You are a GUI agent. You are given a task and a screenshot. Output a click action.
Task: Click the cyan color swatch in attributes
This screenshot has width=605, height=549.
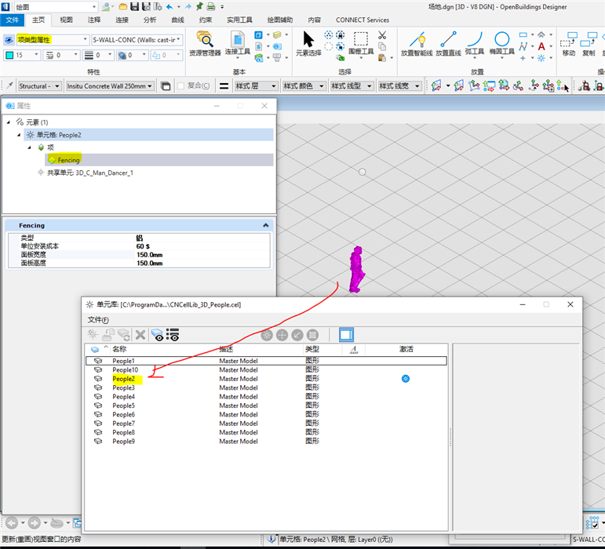pos(9,55)
